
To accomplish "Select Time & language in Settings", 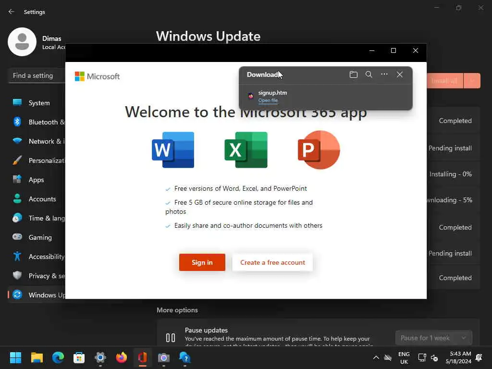I will pos(37,218).
